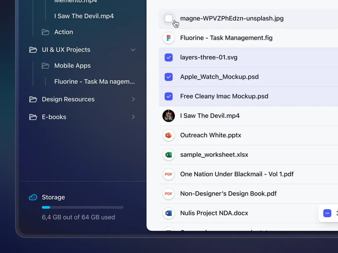Viewport: 338px width, 253px height.
Task: Click layers-three-01.svg file name
Action: click(x=209, y=57)
